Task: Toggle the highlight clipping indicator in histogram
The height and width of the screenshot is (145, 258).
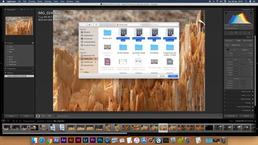Action: (252, 13)
